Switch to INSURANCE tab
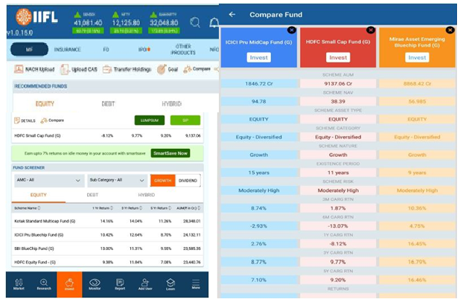This screenshot has width=463, height=305. 67,50
